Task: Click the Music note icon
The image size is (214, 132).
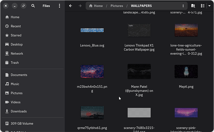Action: tap(7, 84)
